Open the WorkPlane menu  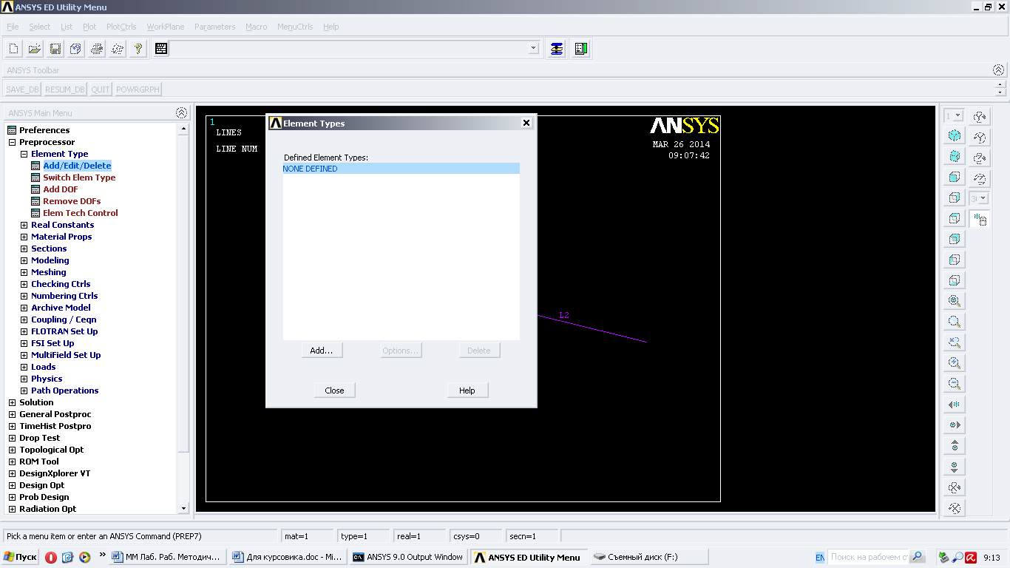pos(165,27)
